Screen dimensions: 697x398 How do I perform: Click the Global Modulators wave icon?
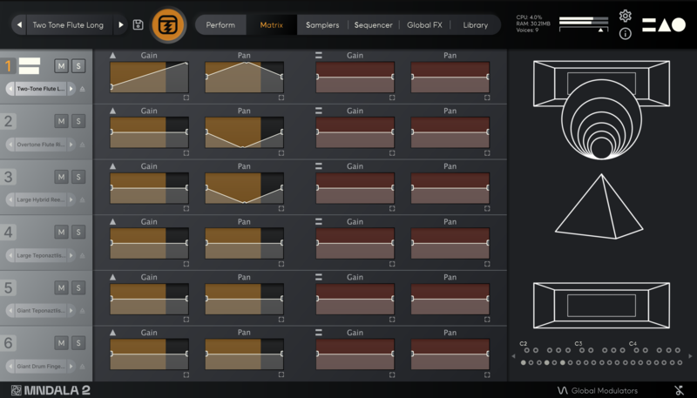coord(562,390)
